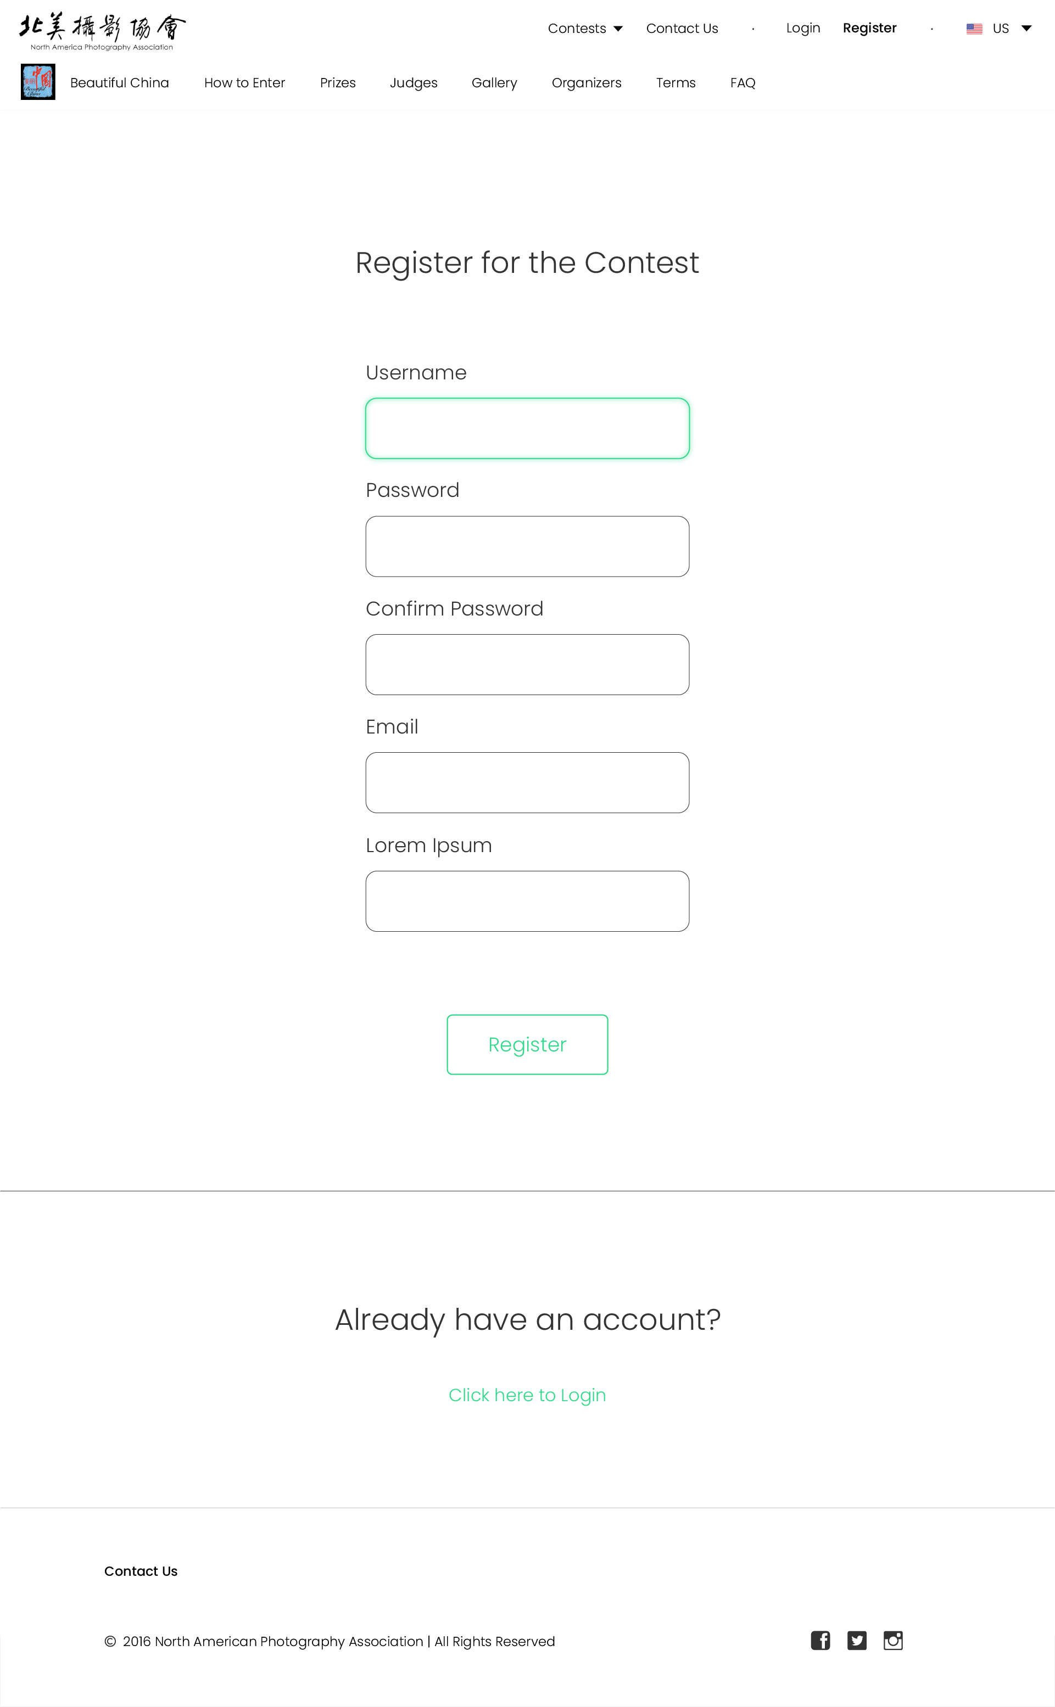
Task: Click Login in the top navigation
Action: (802, 29)
